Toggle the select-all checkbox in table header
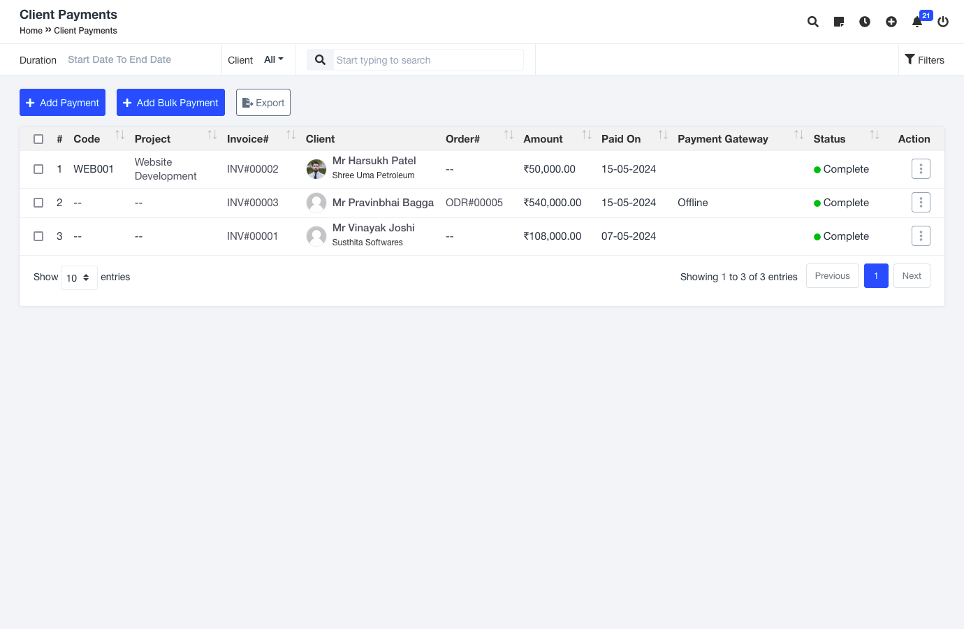The image size is (964, 629). coord(38,139)
